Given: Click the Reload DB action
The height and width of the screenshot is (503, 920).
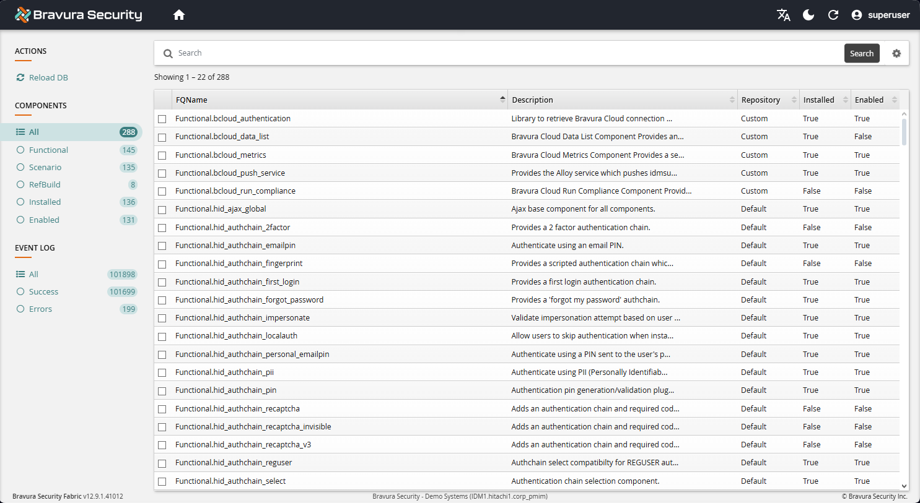Looking at the screenshot, I should click(x=48, y=77).
